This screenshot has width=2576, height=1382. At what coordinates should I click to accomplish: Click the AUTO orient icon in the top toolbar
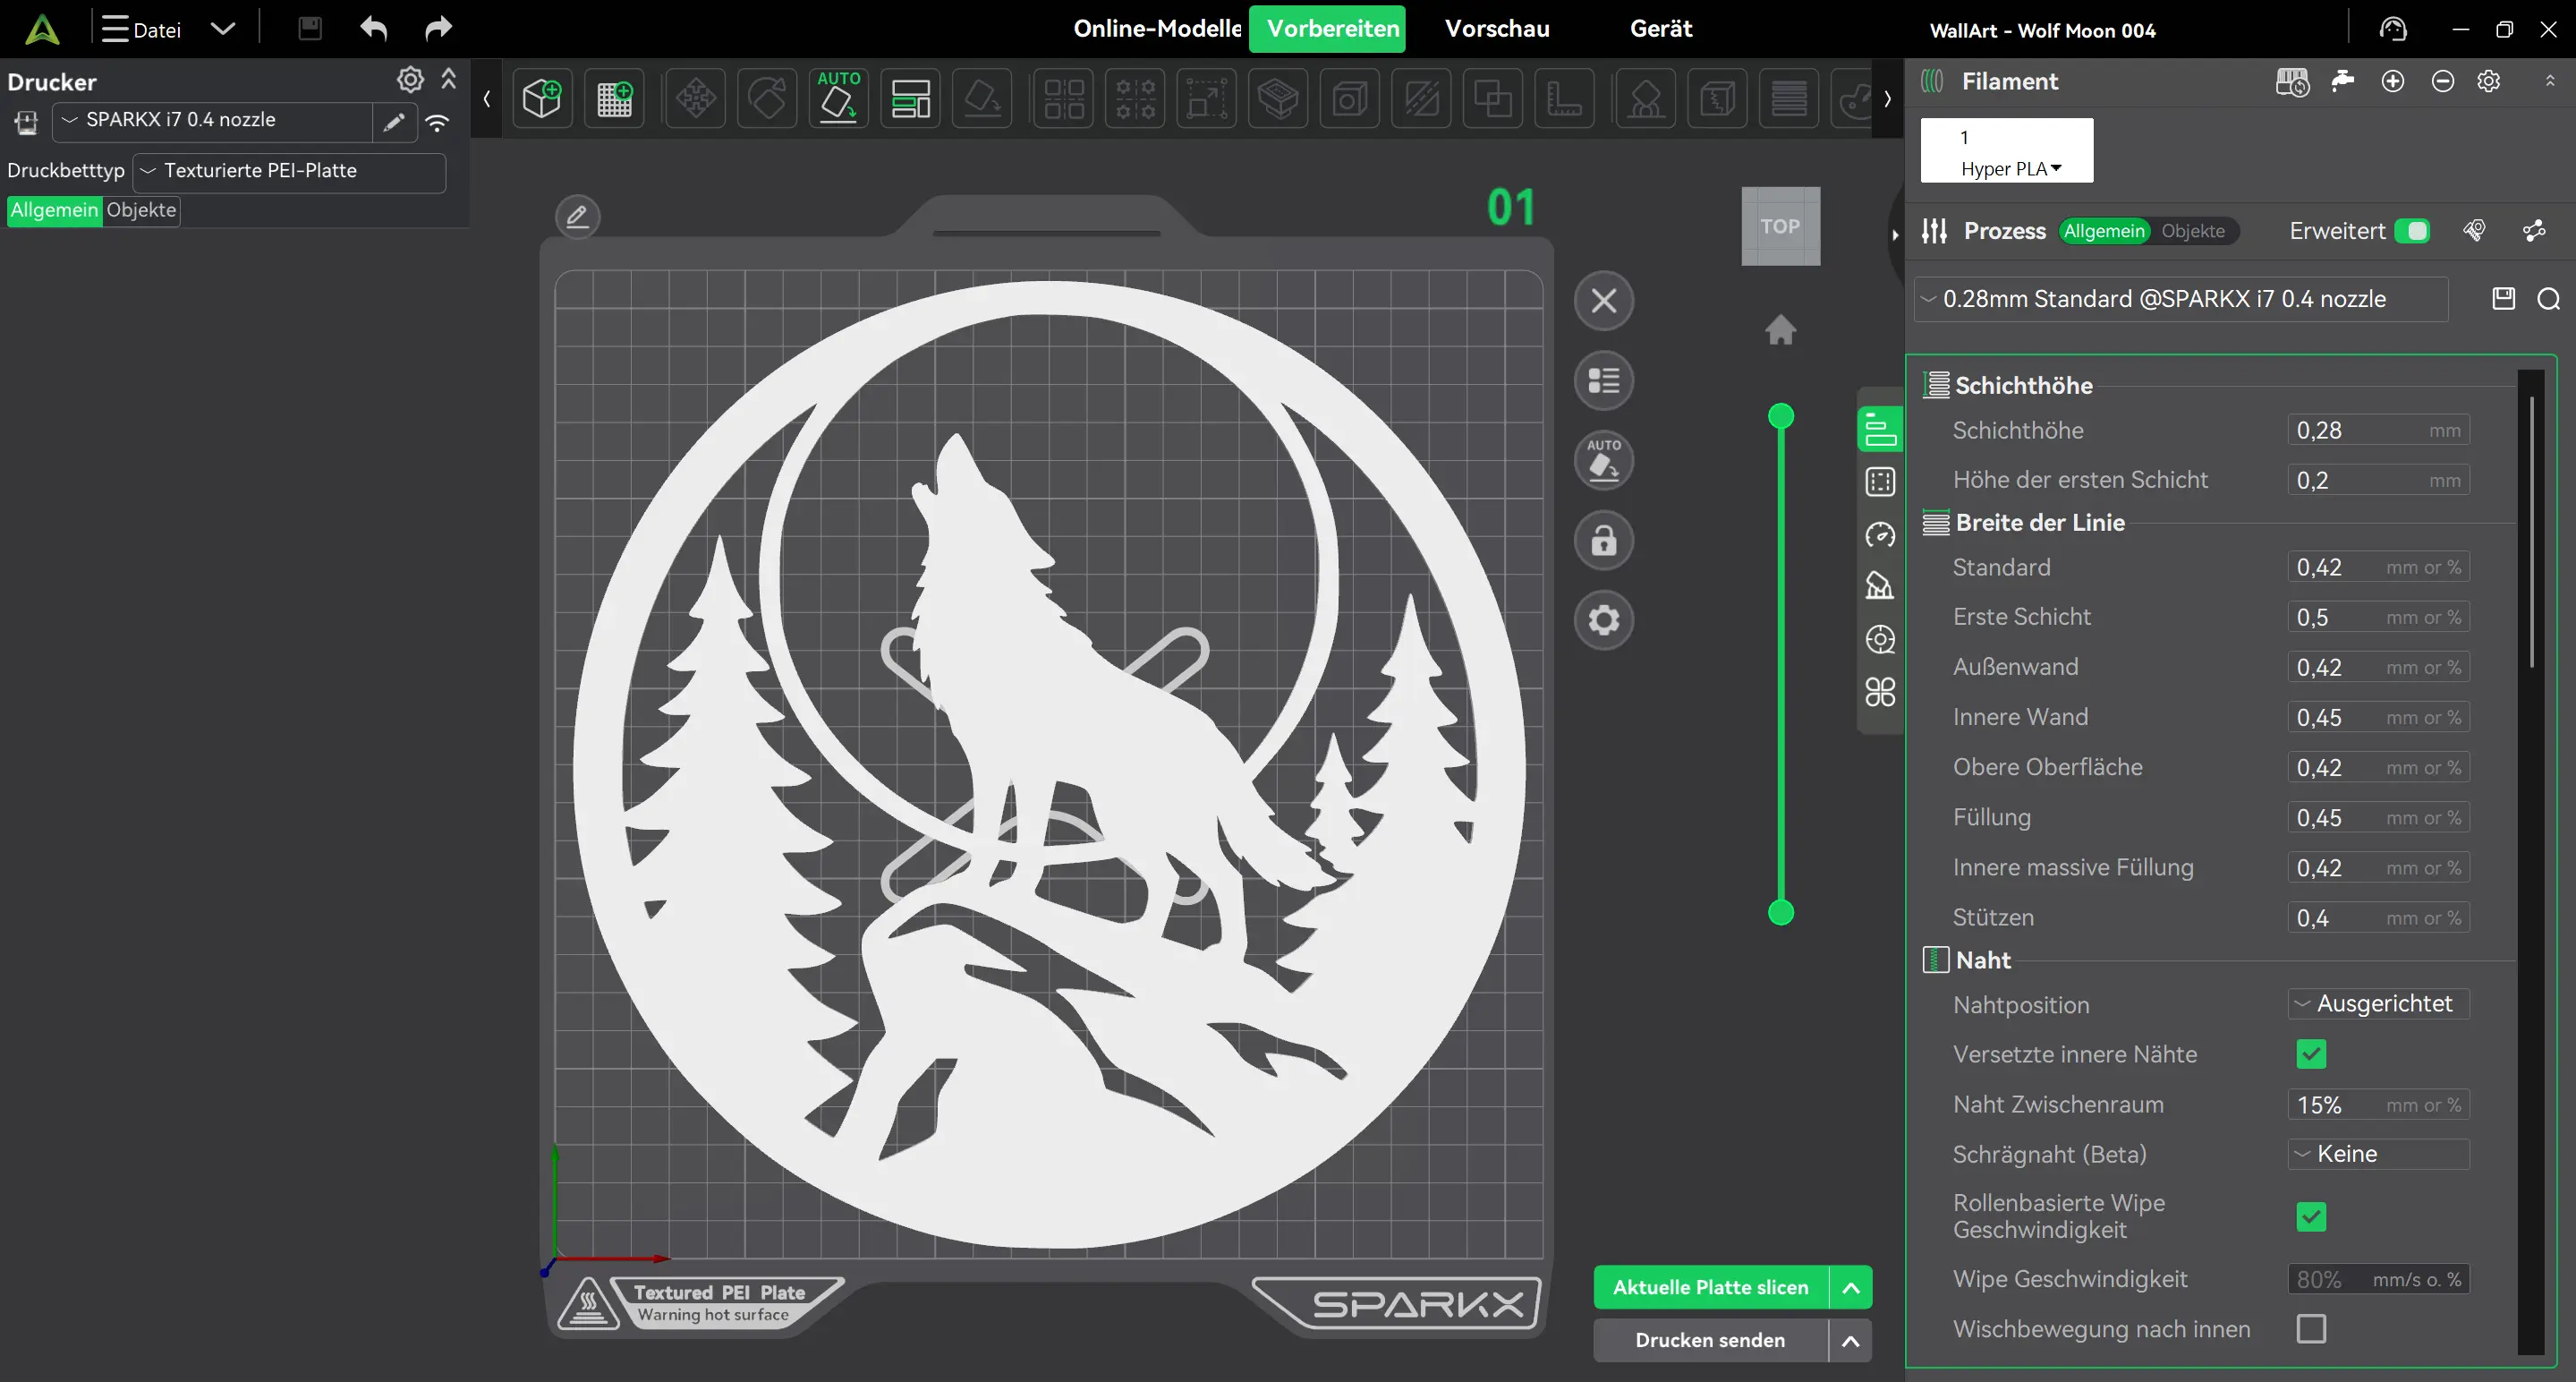pos(838,98)
